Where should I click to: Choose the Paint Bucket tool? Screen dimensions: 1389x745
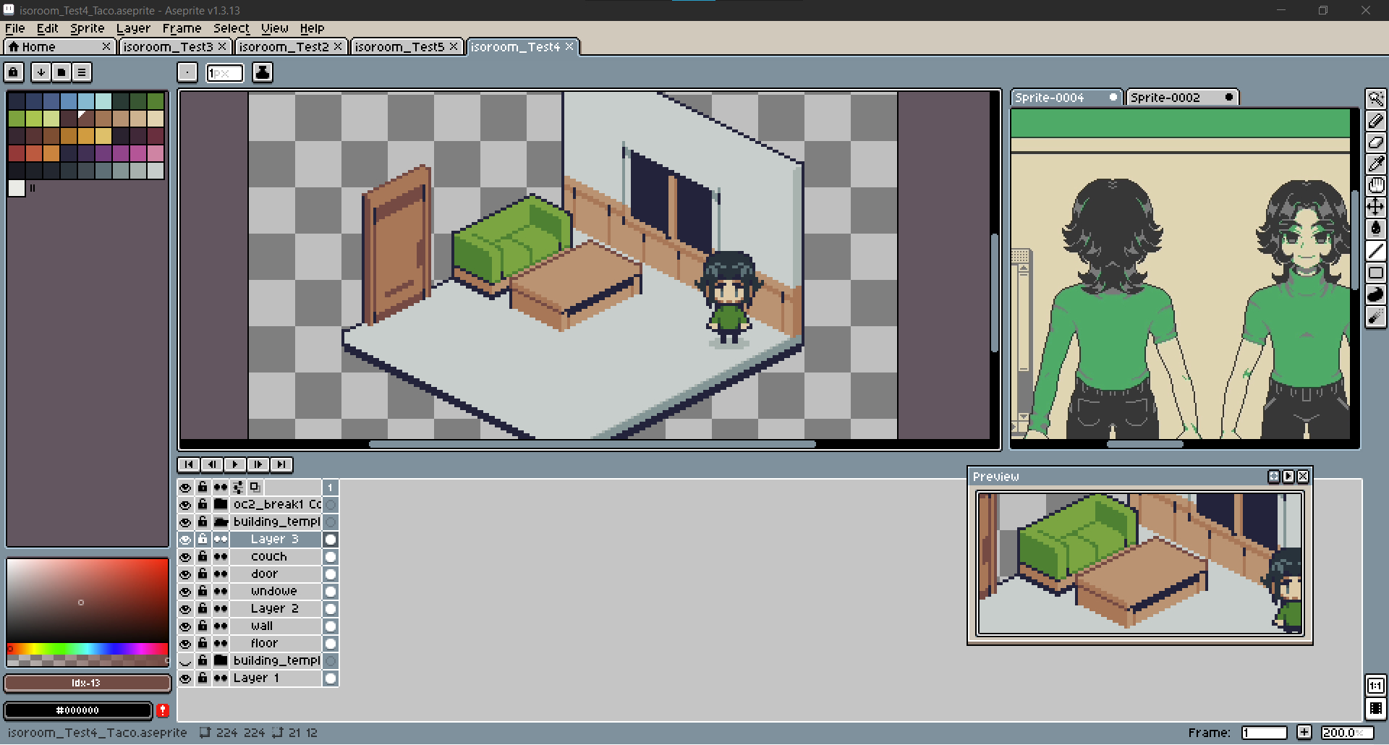pos(1375,229)
